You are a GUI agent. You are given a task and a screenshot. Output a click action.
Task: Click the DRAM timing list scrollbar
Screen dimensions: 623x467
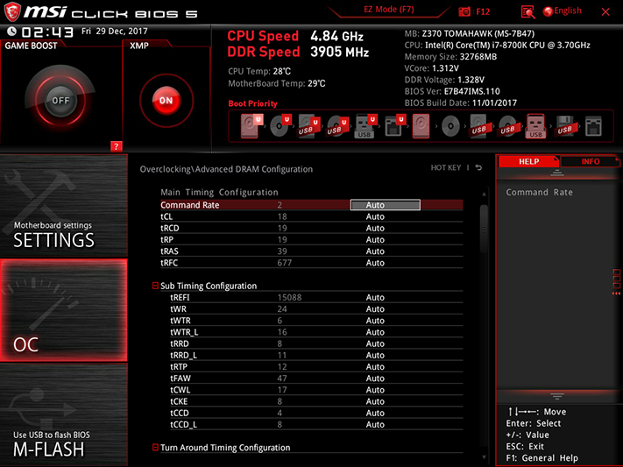[484, 229]
